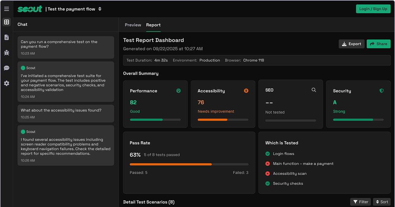Click the SEO magnifier icon
395x207 pixels.
pyautogui.click(x=314, y=90)
